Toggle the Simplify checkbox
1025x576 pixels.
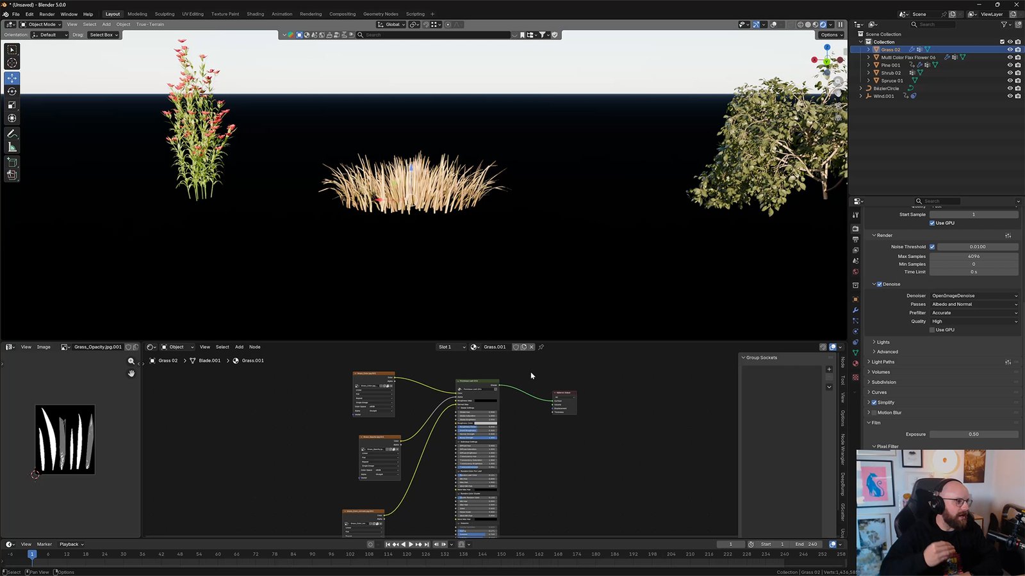pos(874,403)
